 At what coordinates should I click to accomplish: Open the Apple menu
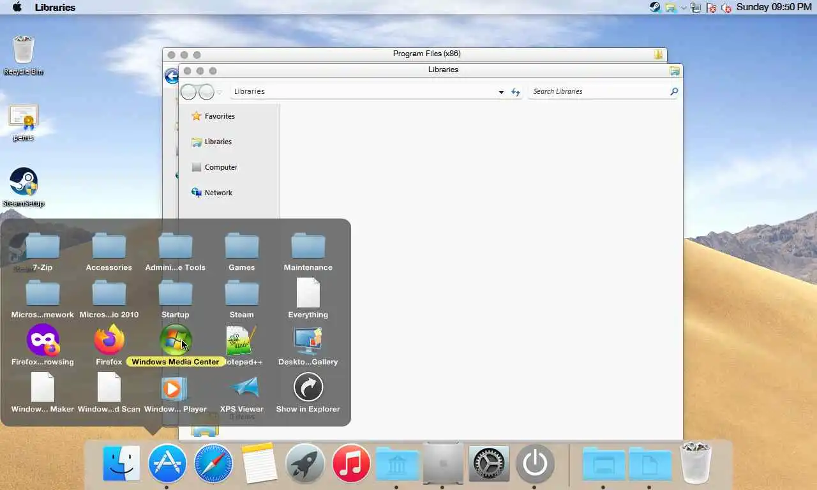17,7
